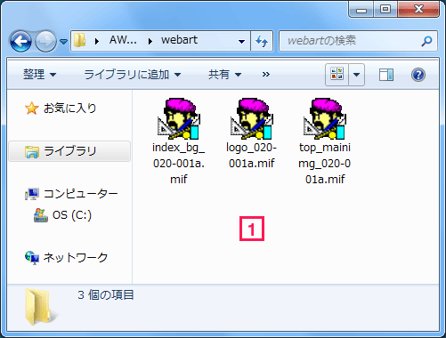Click the greyed Forward arrow button

pyautogui.click(x=45, y=41)
